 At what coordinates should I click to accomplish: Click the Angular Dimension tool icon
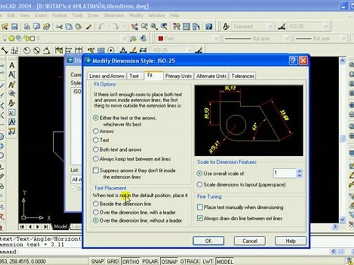click(x=46, y=50)
